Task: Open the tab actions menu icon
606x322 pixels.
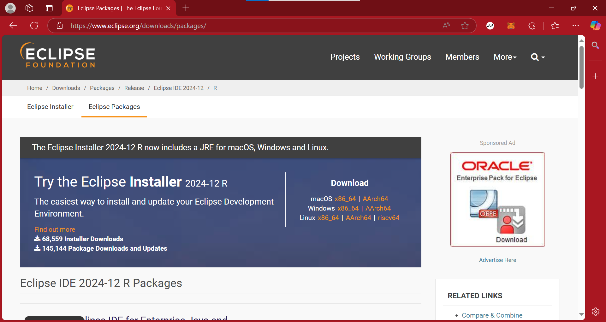Action: [49, 8]
